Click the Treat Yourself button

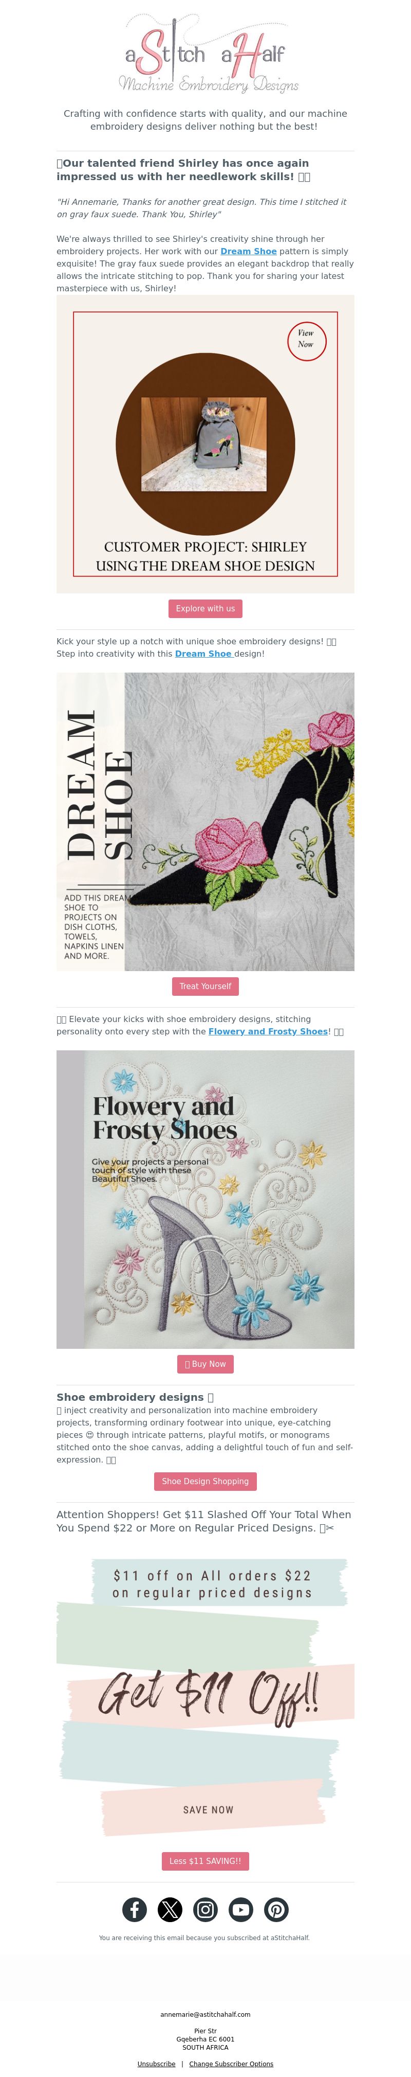[x=205, y=986]
